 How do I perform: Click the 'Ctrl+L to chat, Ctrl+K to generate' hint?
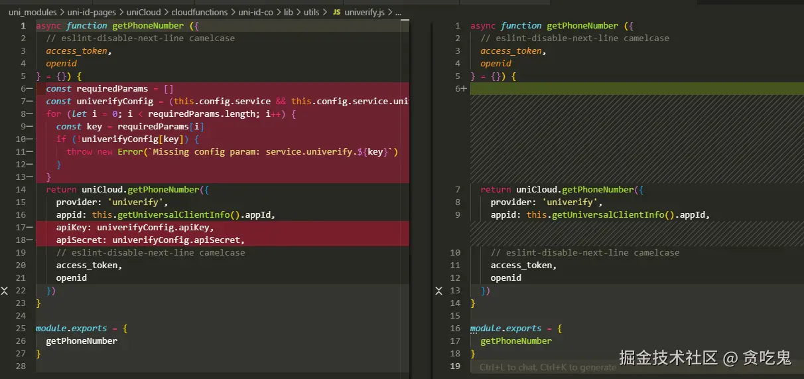[x=547, y=367]
